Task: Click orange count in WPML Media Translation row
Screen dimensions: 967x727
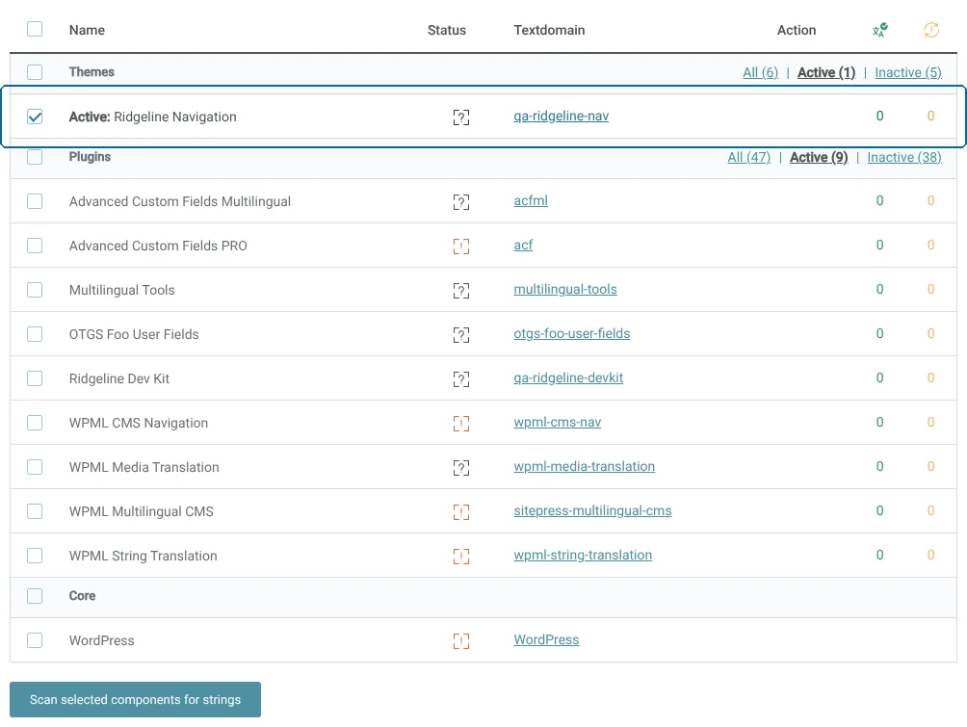Action: pyautogui.click(x=931, y=467)
